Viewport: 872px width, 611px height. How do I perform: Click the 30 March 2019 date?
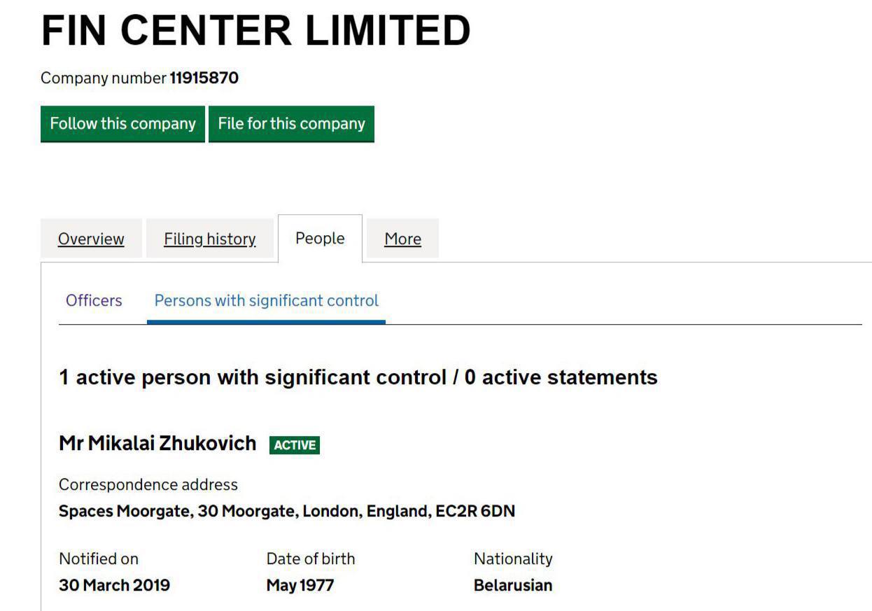pos(114,585)
